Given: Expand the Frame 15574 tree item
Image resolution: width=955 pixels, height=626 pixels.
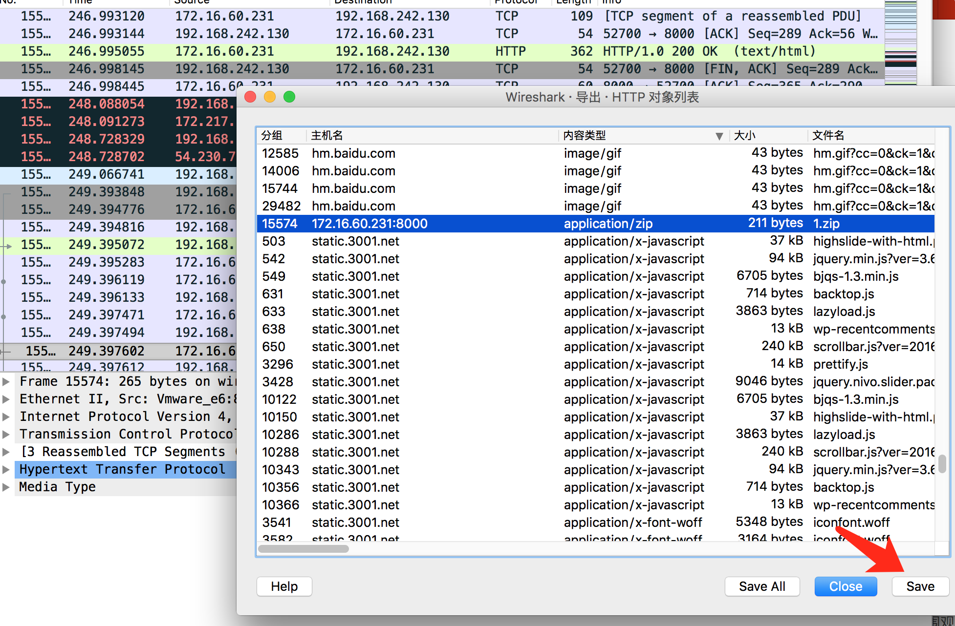Looking at the screenshot, I should point(6,381).
